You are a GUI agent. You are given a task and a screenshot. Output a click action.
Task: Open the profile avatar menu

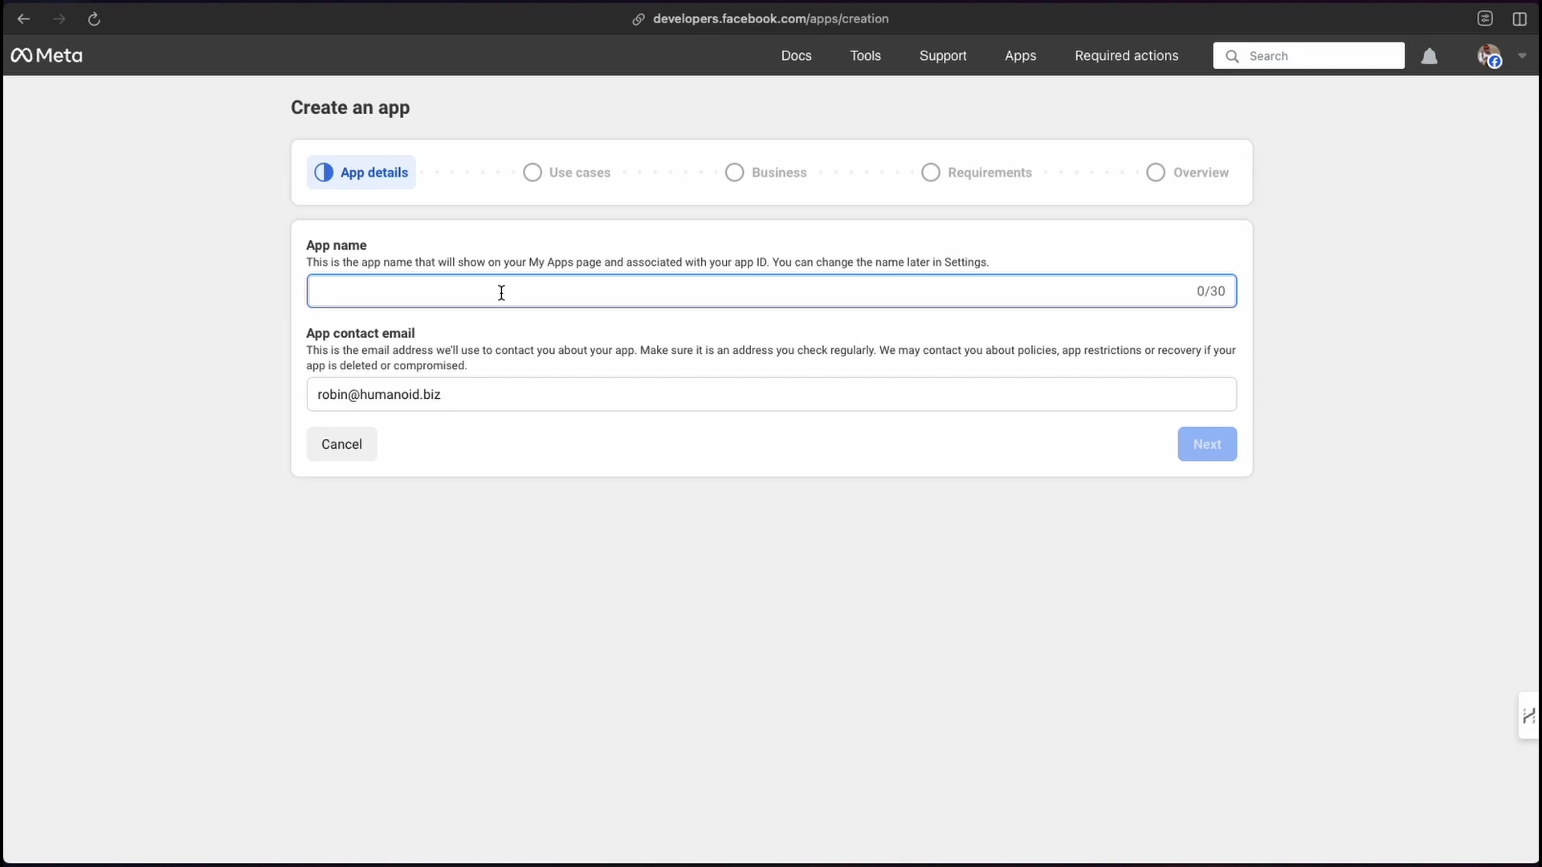tap(1489, 56)
